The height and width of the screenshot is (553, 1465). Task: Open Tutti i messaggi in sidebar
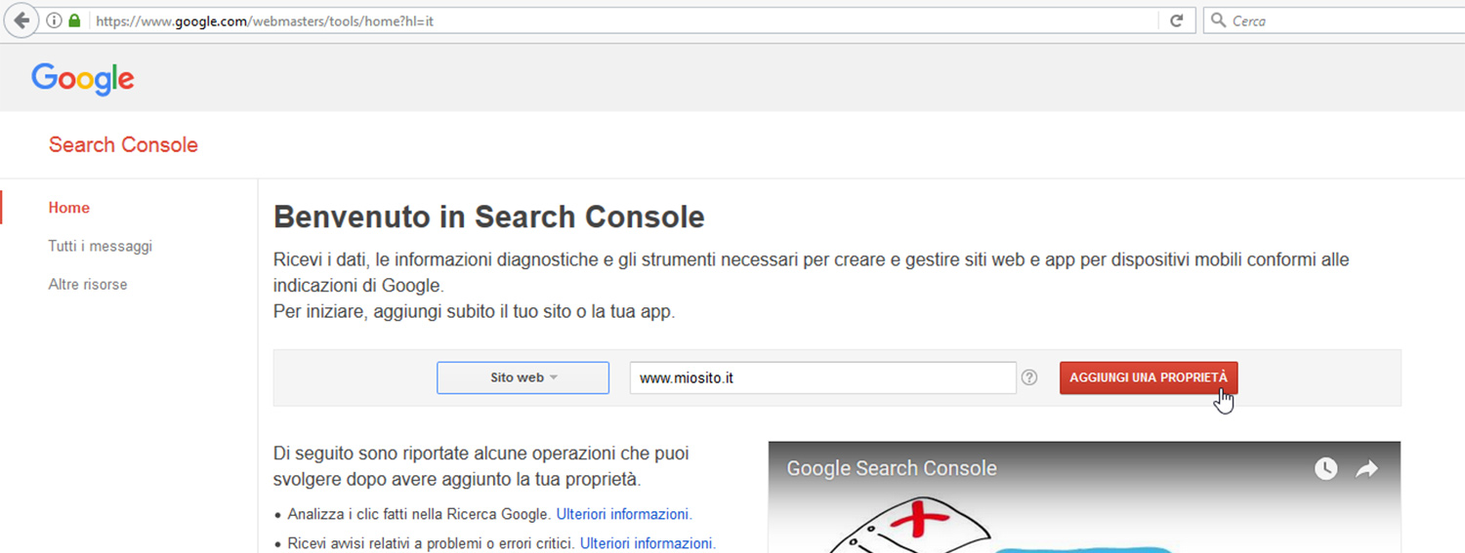(x=101, y=247)
